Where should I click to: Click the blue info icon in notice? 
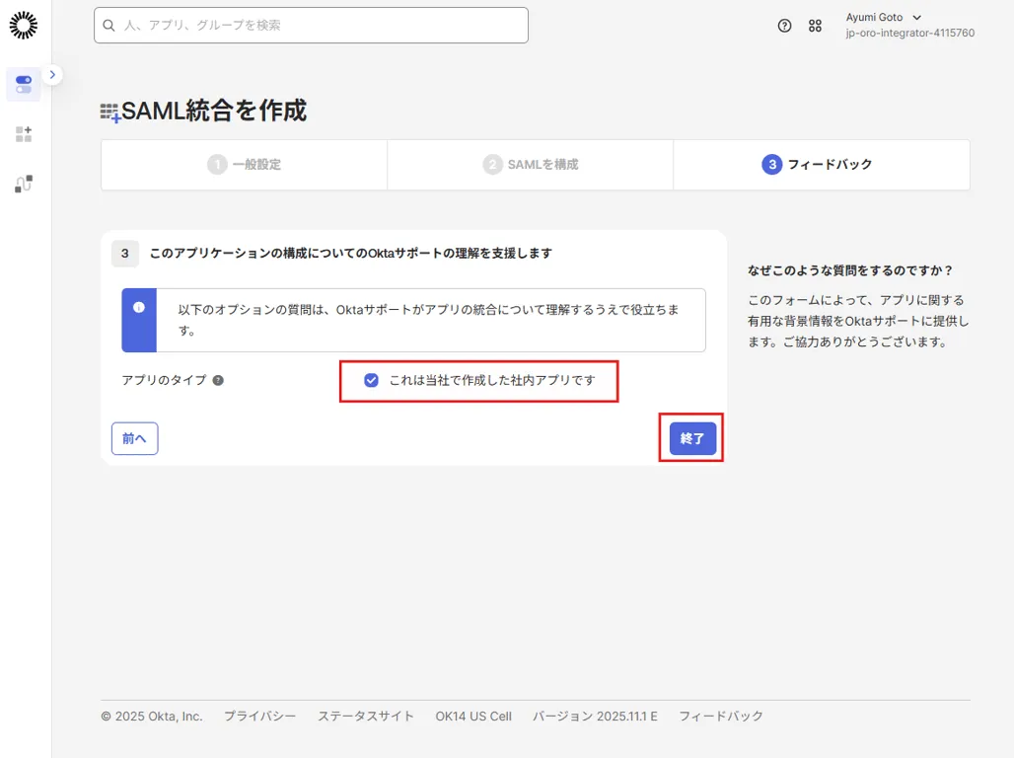[139, 308]
